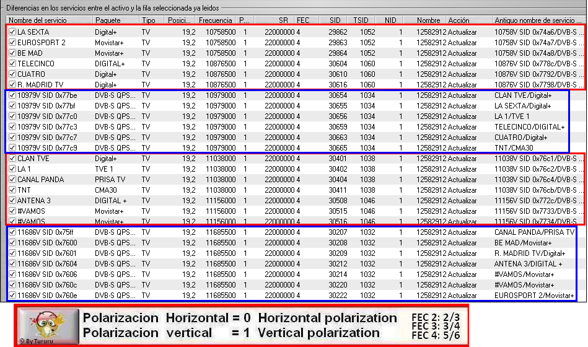This screenshot has width=588, height=347.
Task: Select old name CLAN TVE/Digital+
Action: (x=523, y=95)
